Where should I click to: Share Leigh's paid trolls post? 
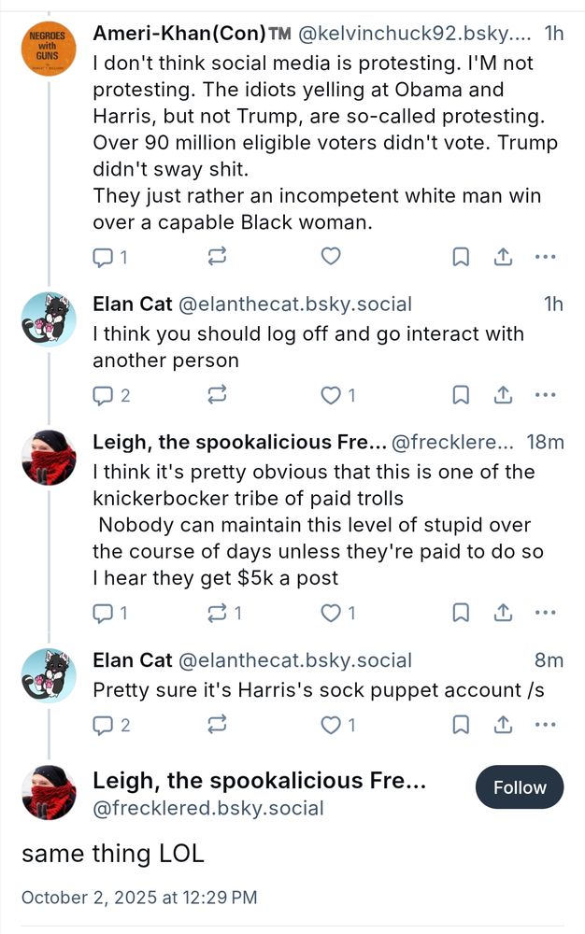(x=503, y=613)
